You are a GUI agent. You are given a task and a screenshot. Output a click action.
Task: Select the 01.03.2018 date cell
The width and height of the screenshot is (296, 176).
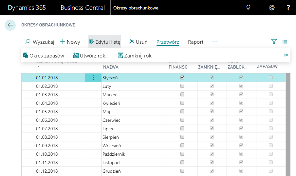point(60,94)
